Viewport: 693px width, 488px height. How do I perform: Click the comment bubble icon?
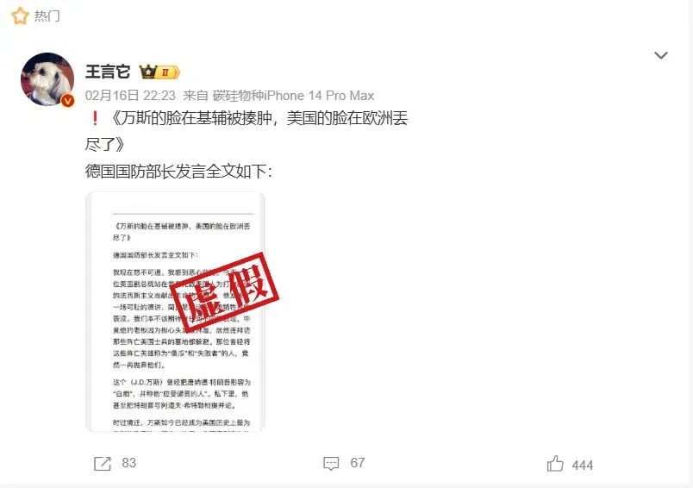[x=331, y=463]
